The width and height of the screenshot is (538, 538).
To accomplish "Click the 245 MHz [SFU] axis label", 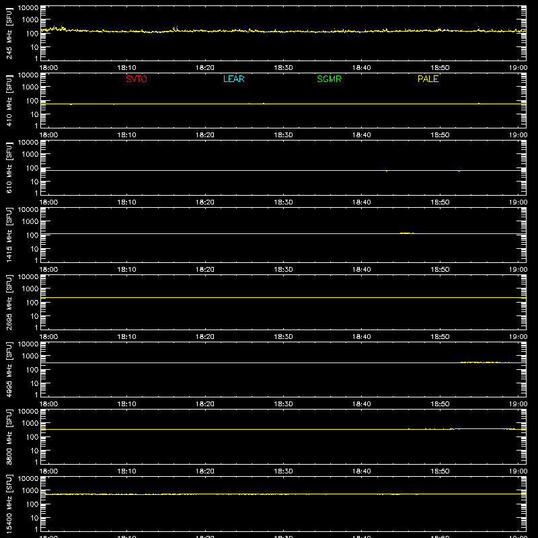I will click(x=9, y=33).
